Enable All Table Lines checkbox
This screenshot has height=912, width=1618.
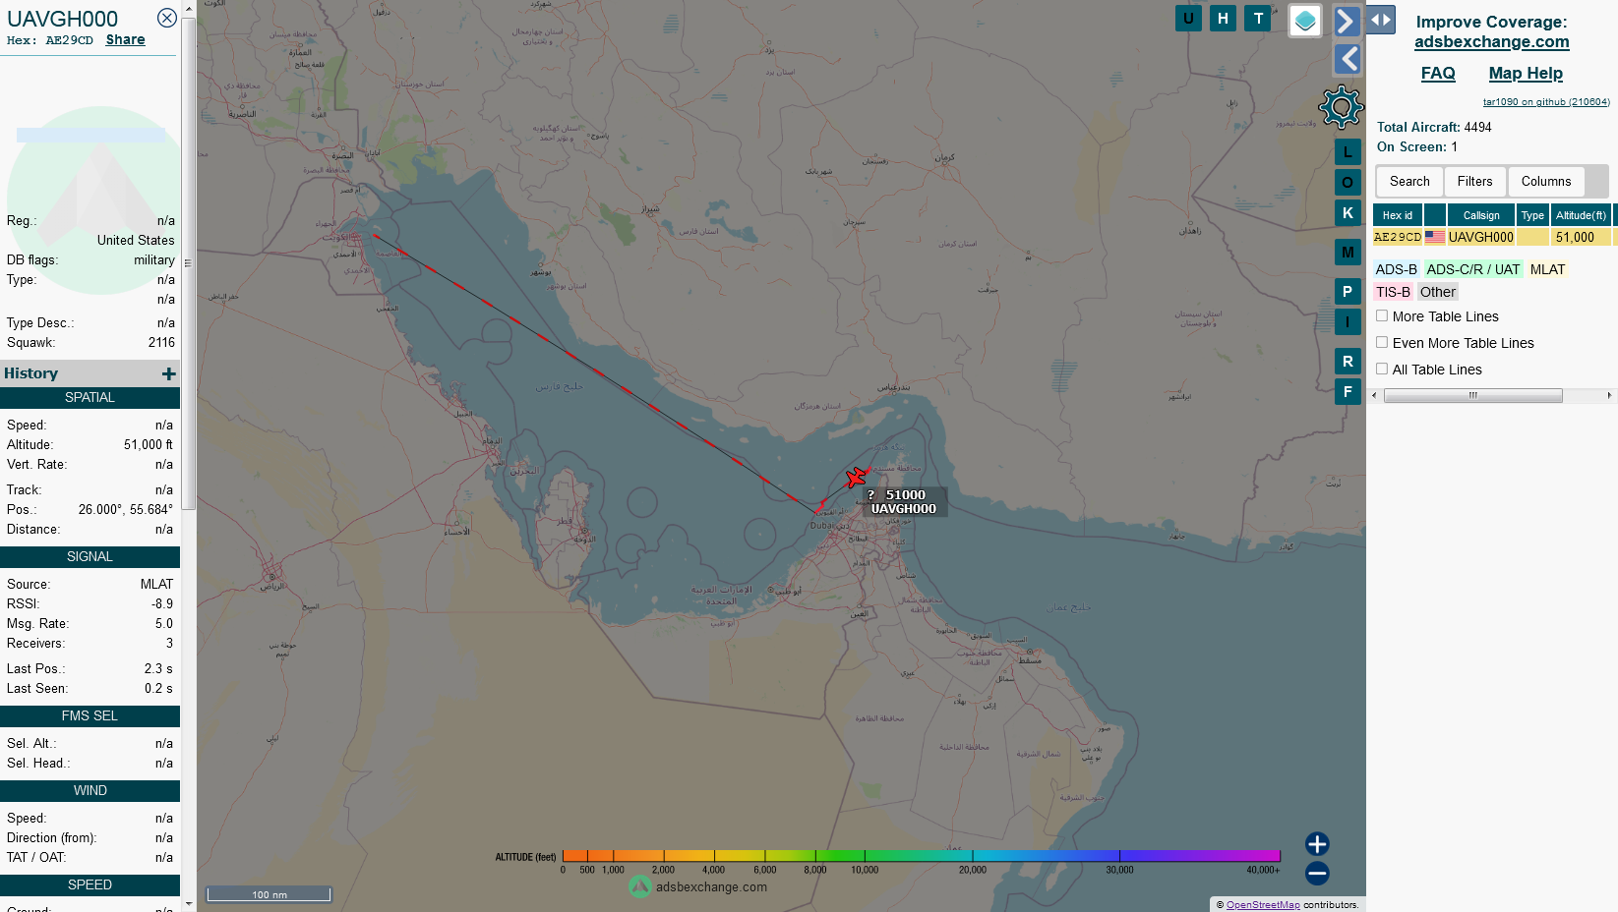(x=1382, y=369)
